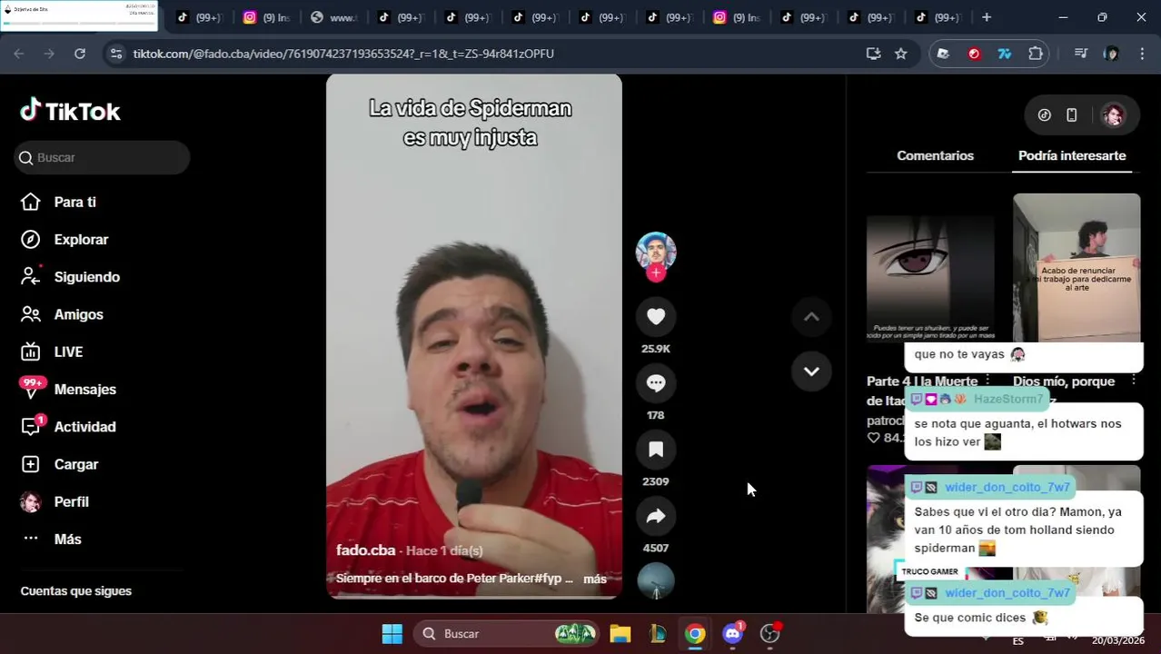Viewport: 1161px width, 654px height.
Task: Open the fado.cba username link
Action: (x=365, y=550)
